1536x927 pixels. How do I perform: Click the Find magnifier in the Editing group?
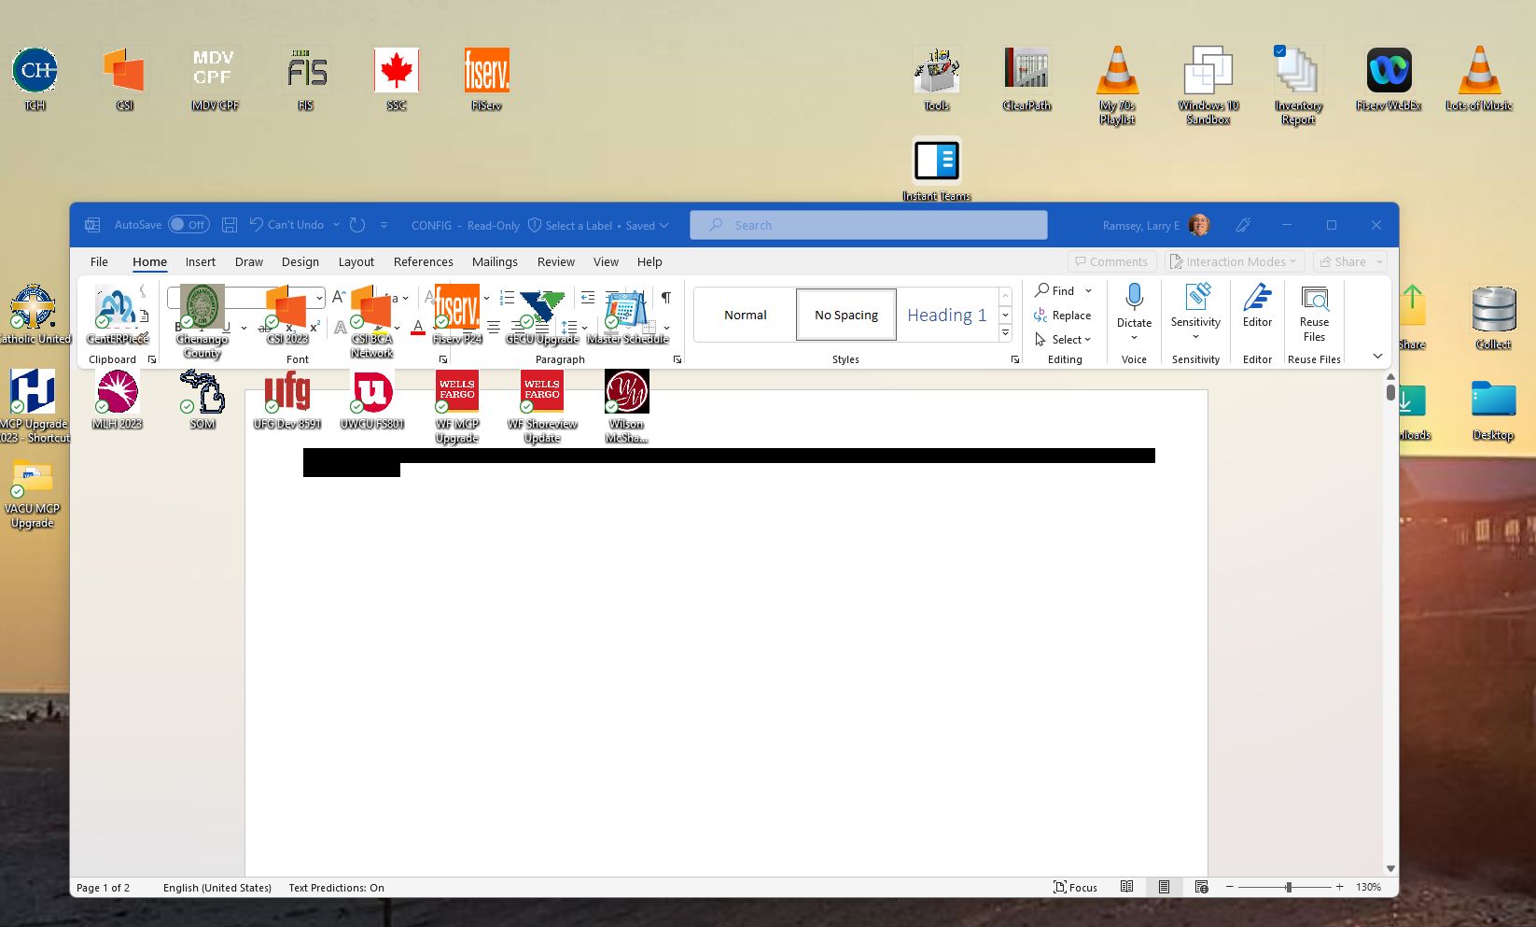pyautogui.click(x=1042, y=290)
